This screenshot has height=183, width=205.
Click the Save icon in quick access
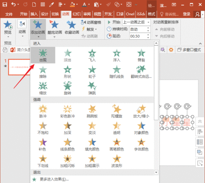[5, 5]
